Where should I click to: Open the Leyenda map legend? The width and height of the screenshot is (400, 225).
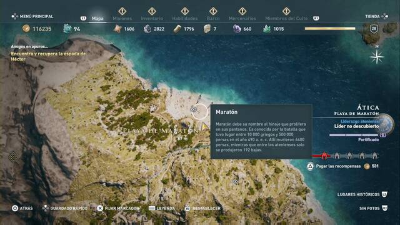162,208
